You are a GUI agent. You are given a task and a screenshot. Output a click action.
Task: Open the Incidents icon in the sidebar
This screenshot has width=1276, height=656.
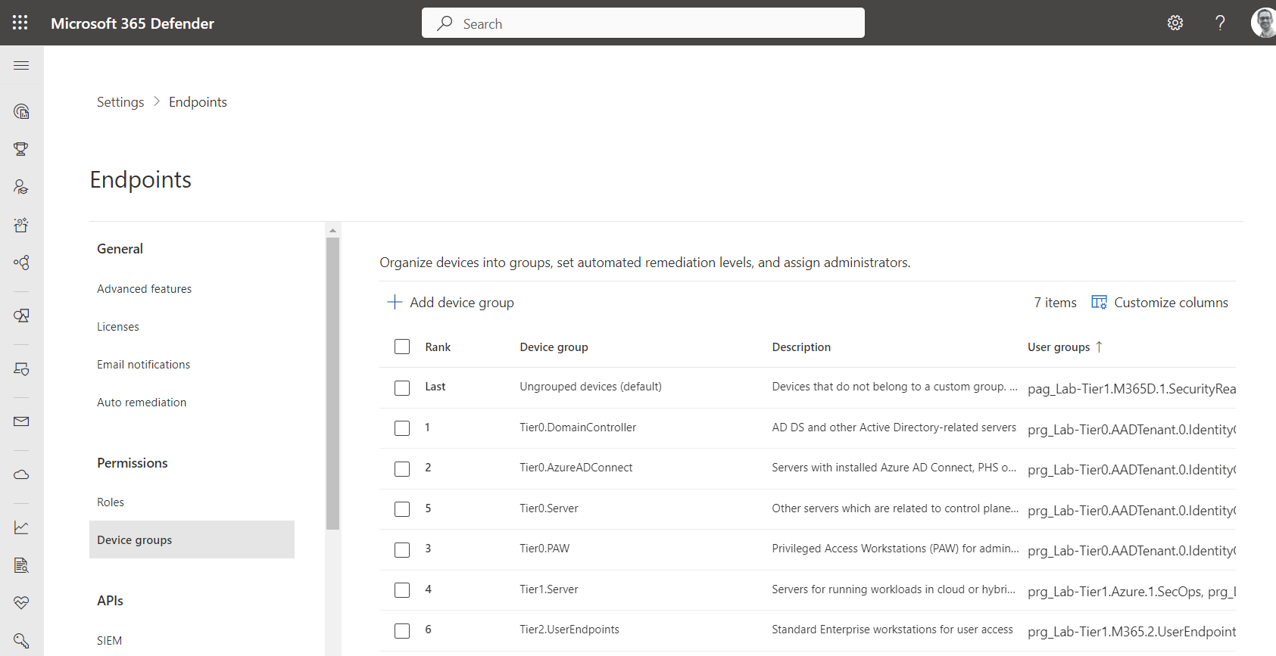point(21,112)
